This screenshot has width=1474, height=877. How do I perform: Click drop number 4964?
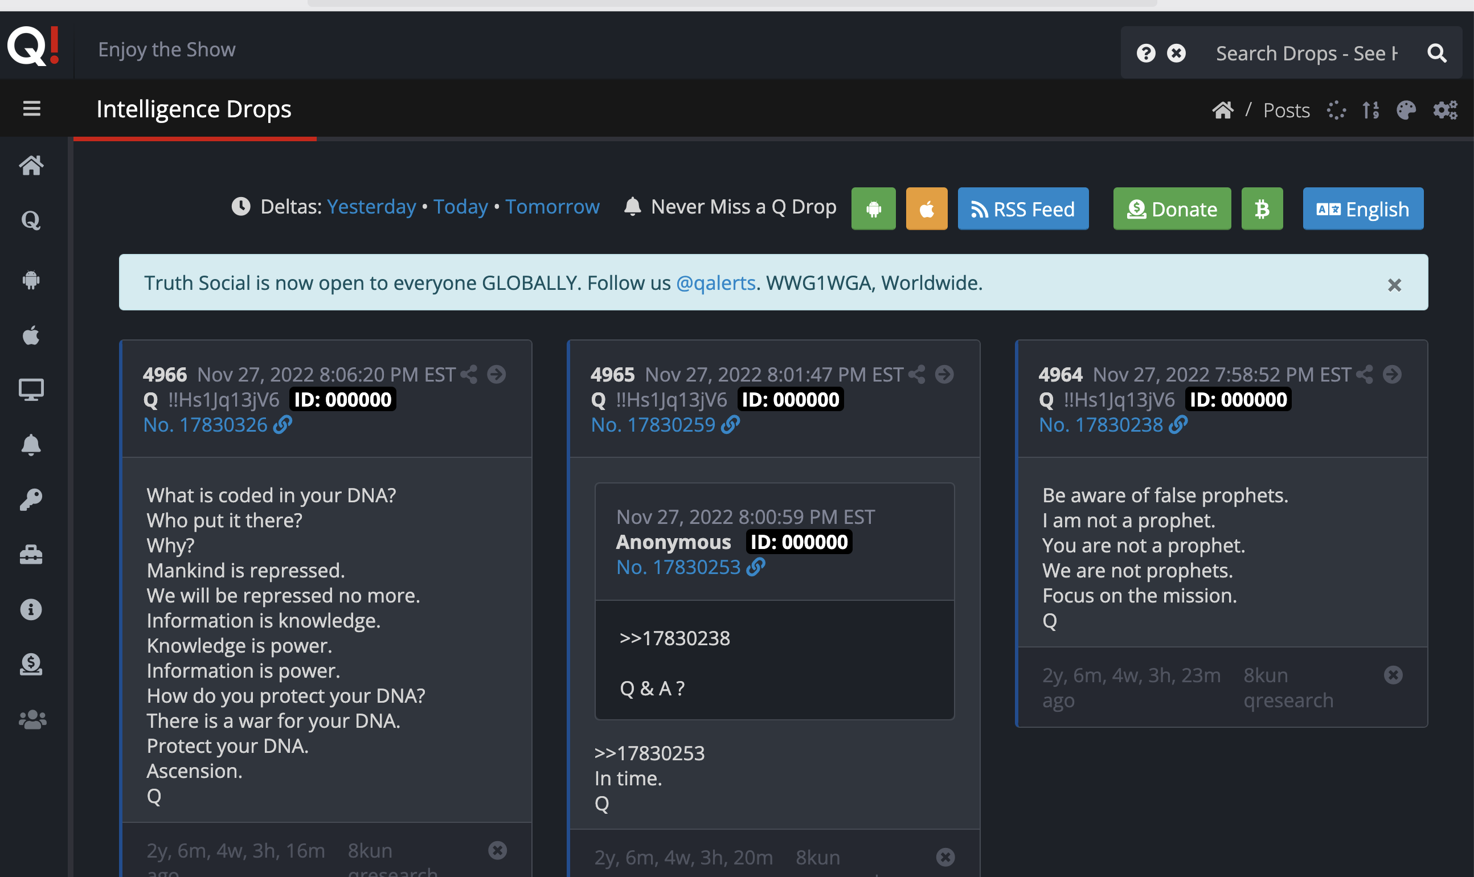coord(1061,375)
